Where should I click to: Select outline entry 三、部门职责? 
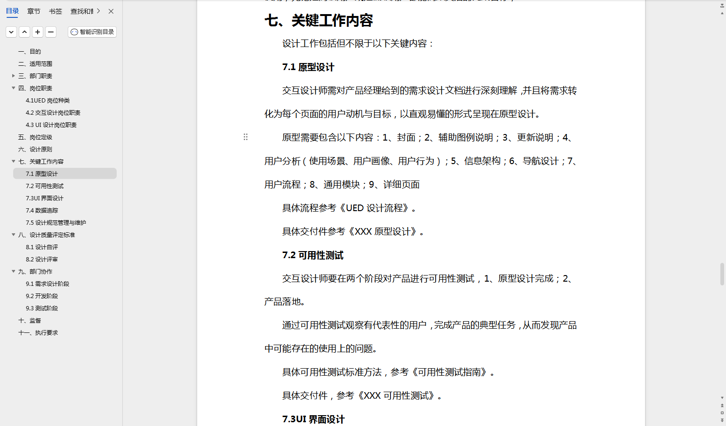(35, 76)
